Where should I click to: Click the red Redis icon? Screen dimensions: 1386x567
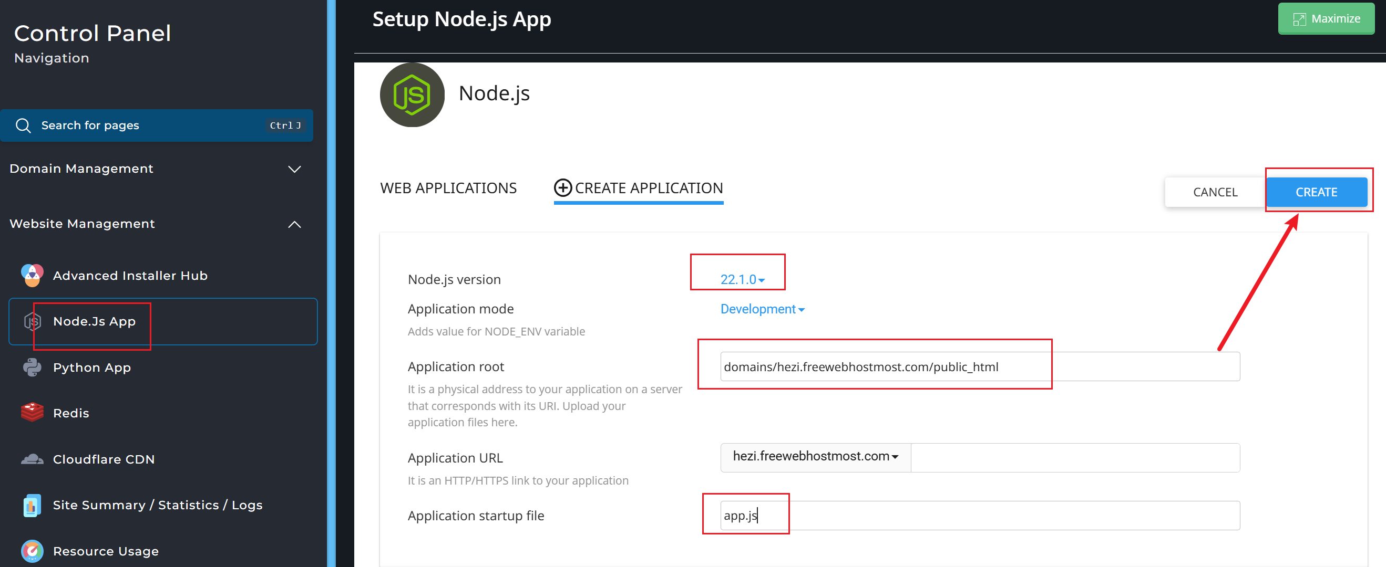tap(32, 413)
